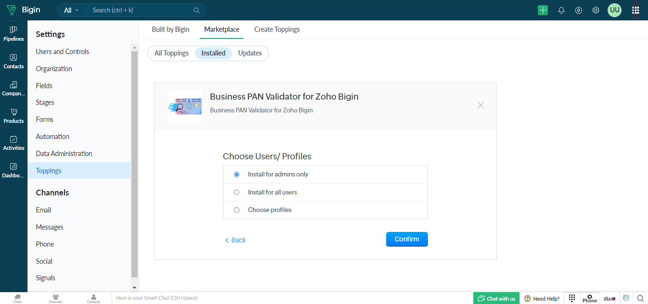Open the All search scope dropdown
The image size is (648, 304).
point(71,10)
